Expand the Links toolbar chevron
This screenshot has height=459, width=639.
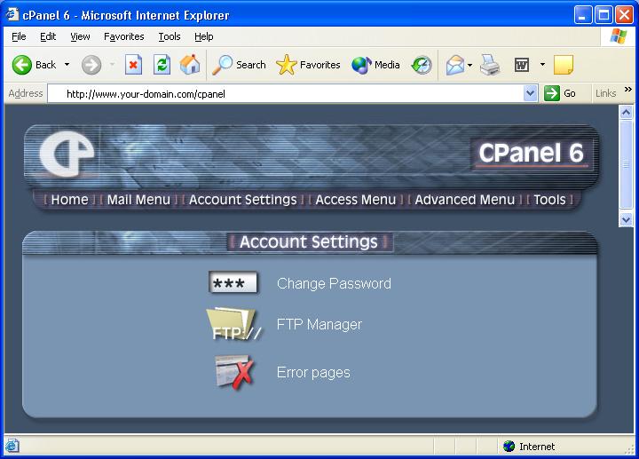coord(628,90)
